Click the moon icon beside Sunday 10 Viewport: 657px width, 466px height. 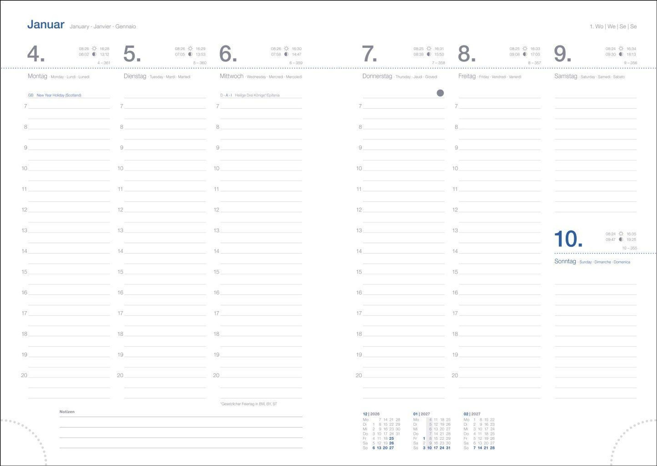pos(621,239)
